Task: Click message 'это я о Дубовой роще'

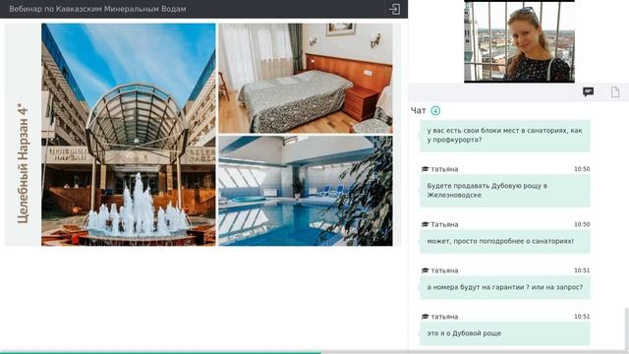Action: pyautogui.click(x=504, y=333)
